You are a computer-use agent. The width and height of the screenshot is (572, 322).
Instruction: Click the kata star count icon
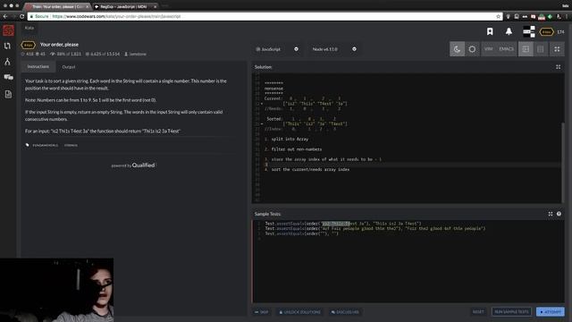pyautogui.click(x=22, y=54)
